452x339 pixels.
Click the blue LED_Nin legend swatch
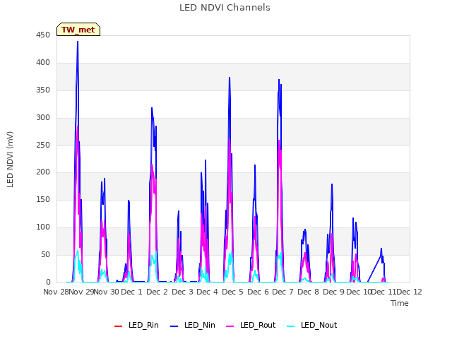coord(174,326)
